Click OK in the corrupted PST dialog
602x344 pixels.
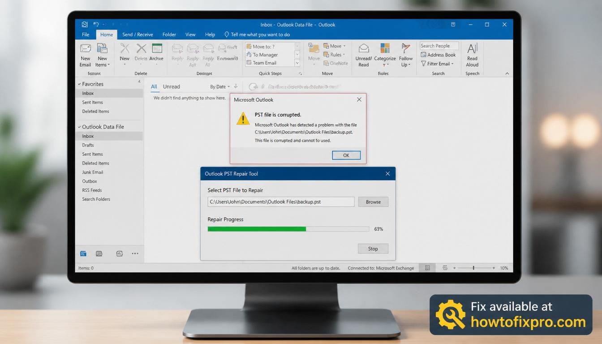pos(346,155)
